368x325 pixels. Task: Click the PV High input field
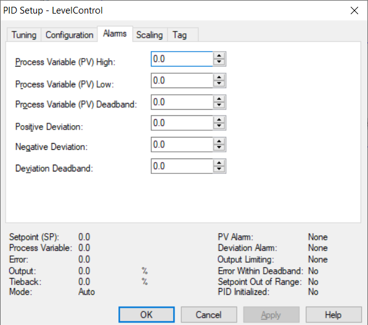pyautogui.click(x=182, y=59)
